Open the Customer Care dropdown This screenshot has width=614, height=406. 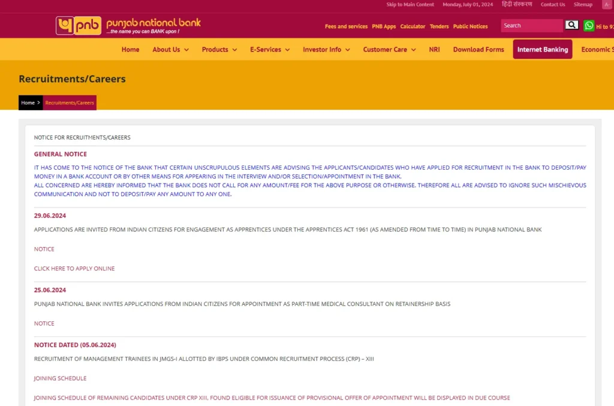click(x=389, y=49)
